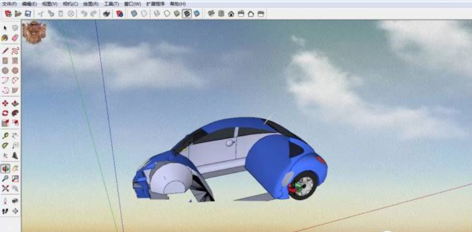This screenshot has height=232, width=472.
Task: Switch to the Front house view icon
Action: point(231,14)
